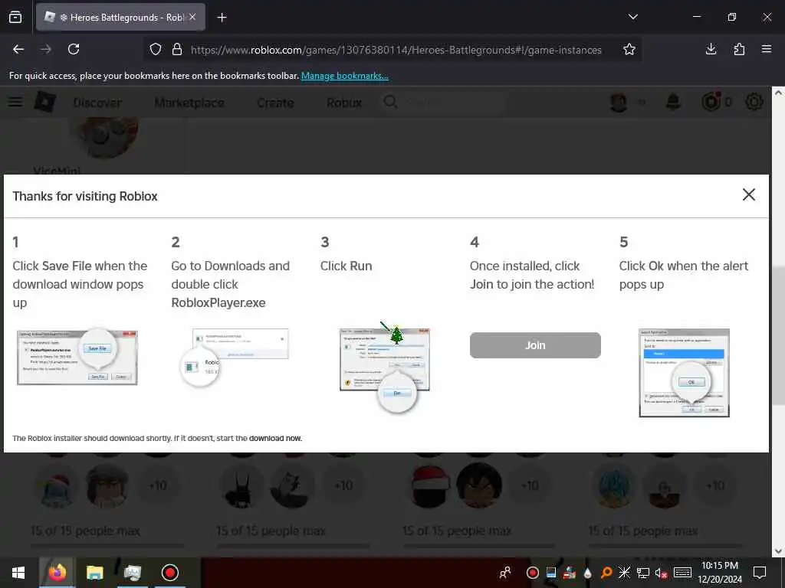Open the Roblox side navigation hamburger

click(x=15, y=102)
